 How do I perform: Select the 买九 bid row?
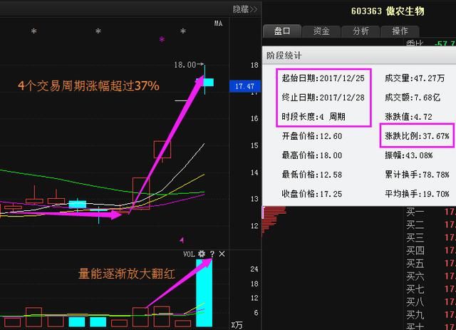coord(431,314)
